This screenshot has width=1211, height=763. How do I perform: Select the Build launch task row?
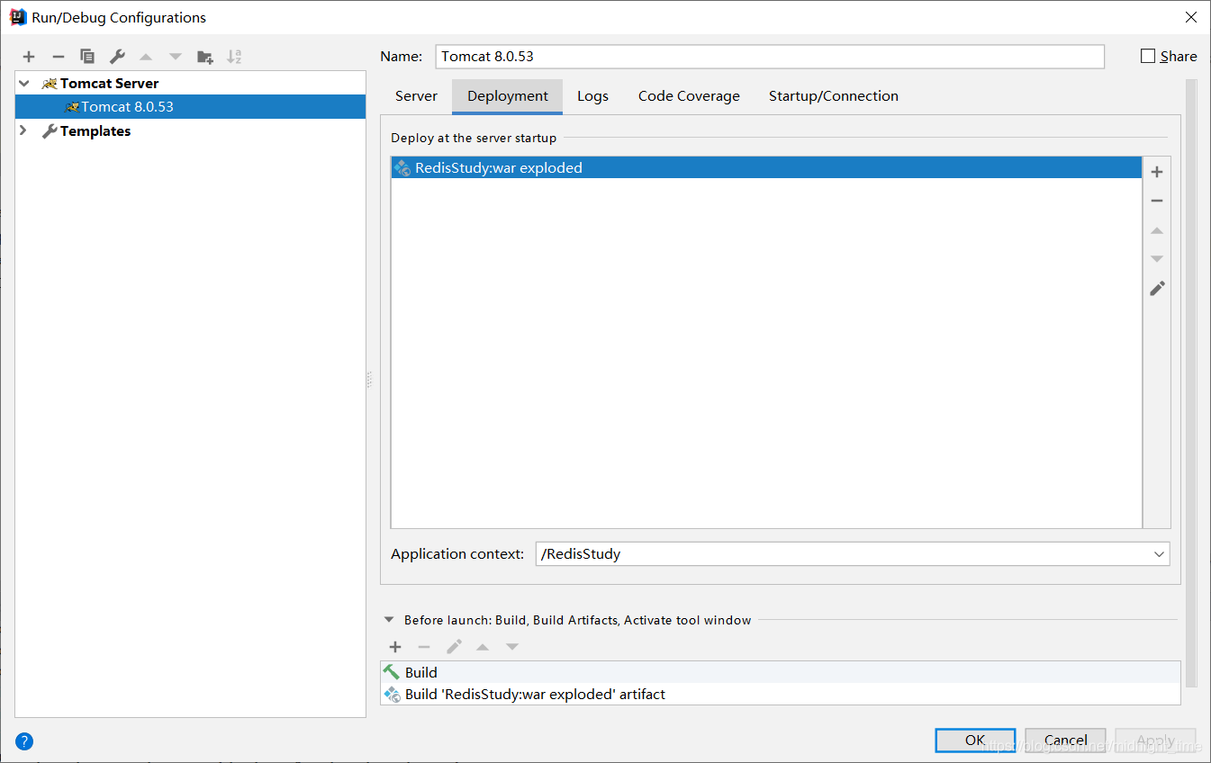point(780,672)
